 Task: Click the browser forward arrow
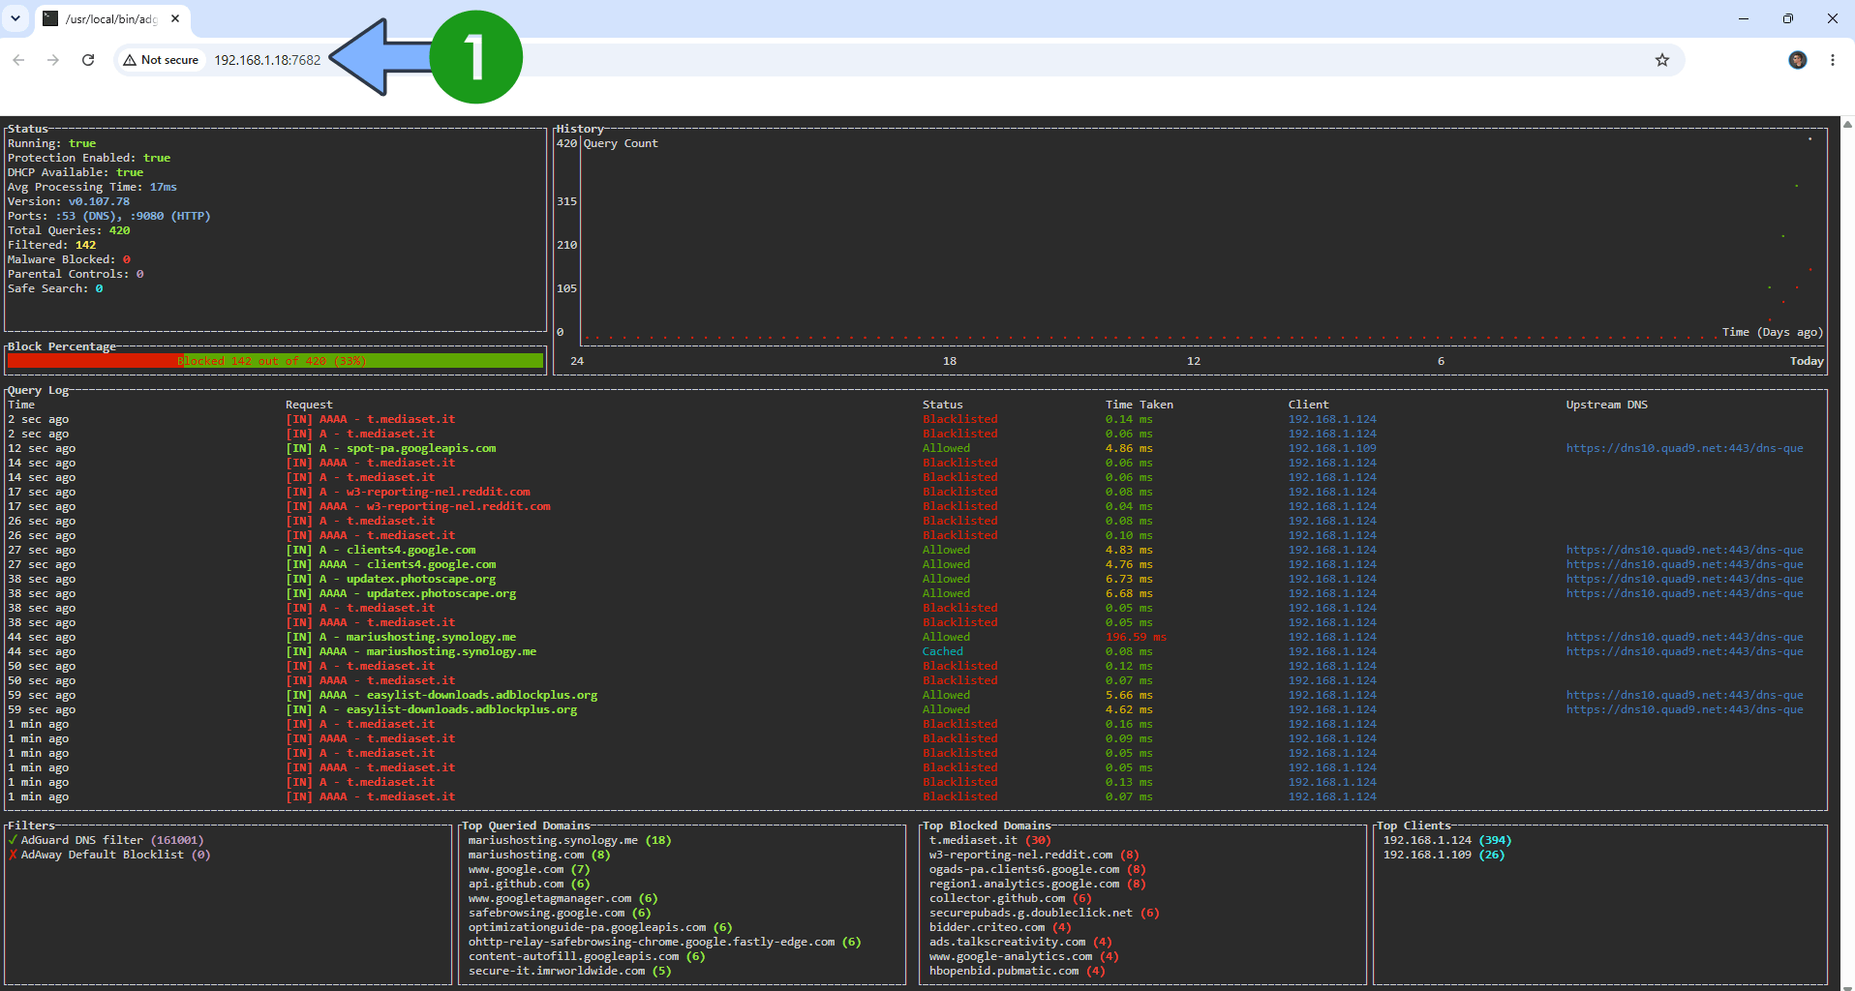click(x=53, y=60)
